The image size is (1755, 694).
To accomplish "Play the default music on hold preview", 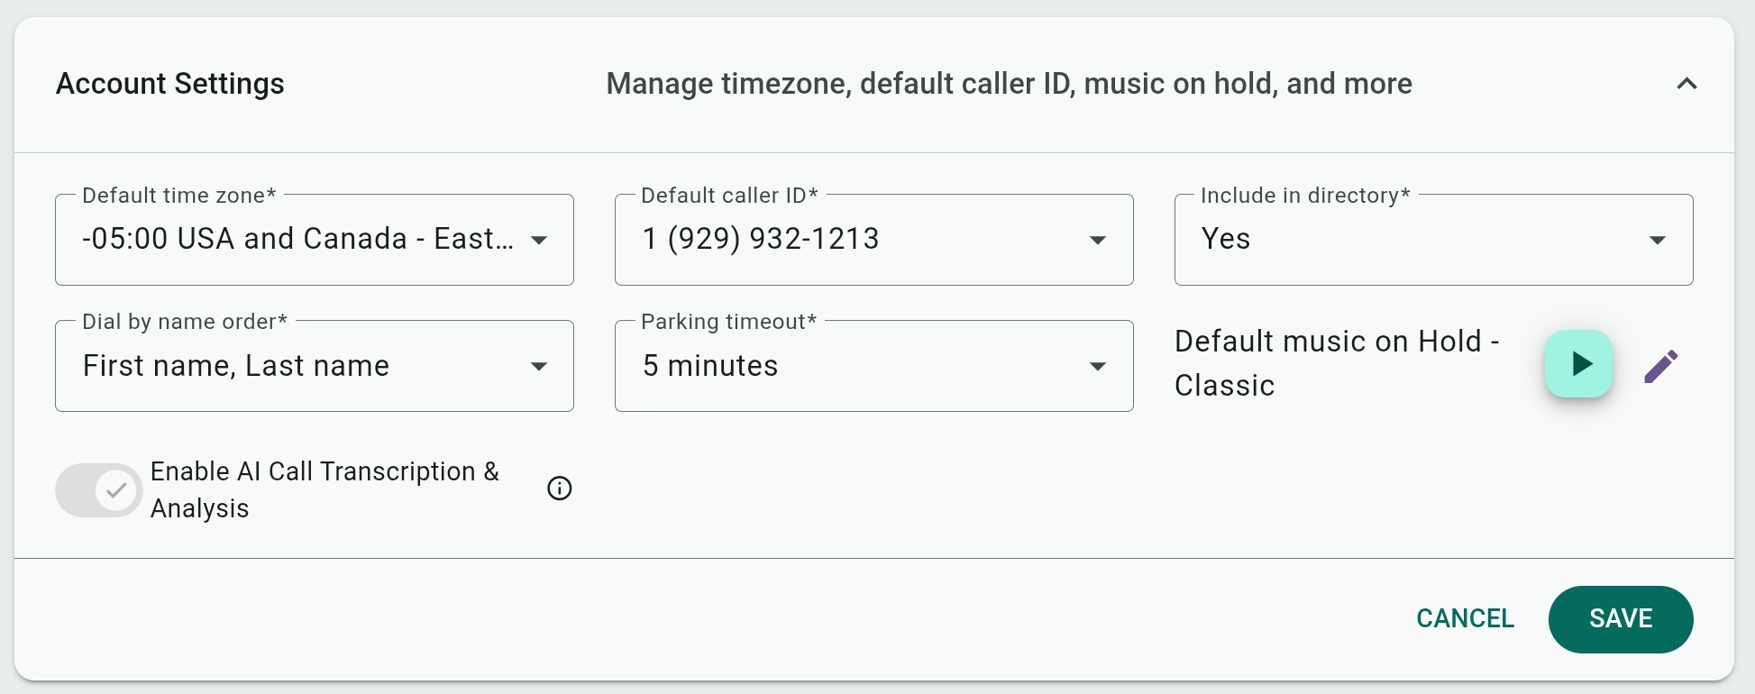I will point(1578,364).
